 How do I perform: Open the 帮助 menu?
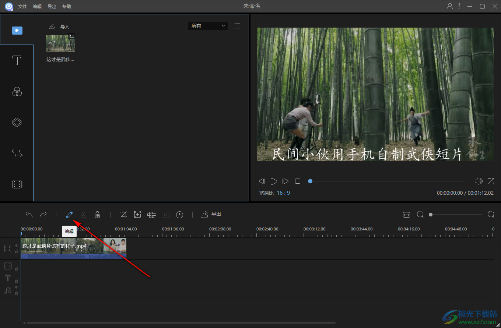click(x=67, y=7)
